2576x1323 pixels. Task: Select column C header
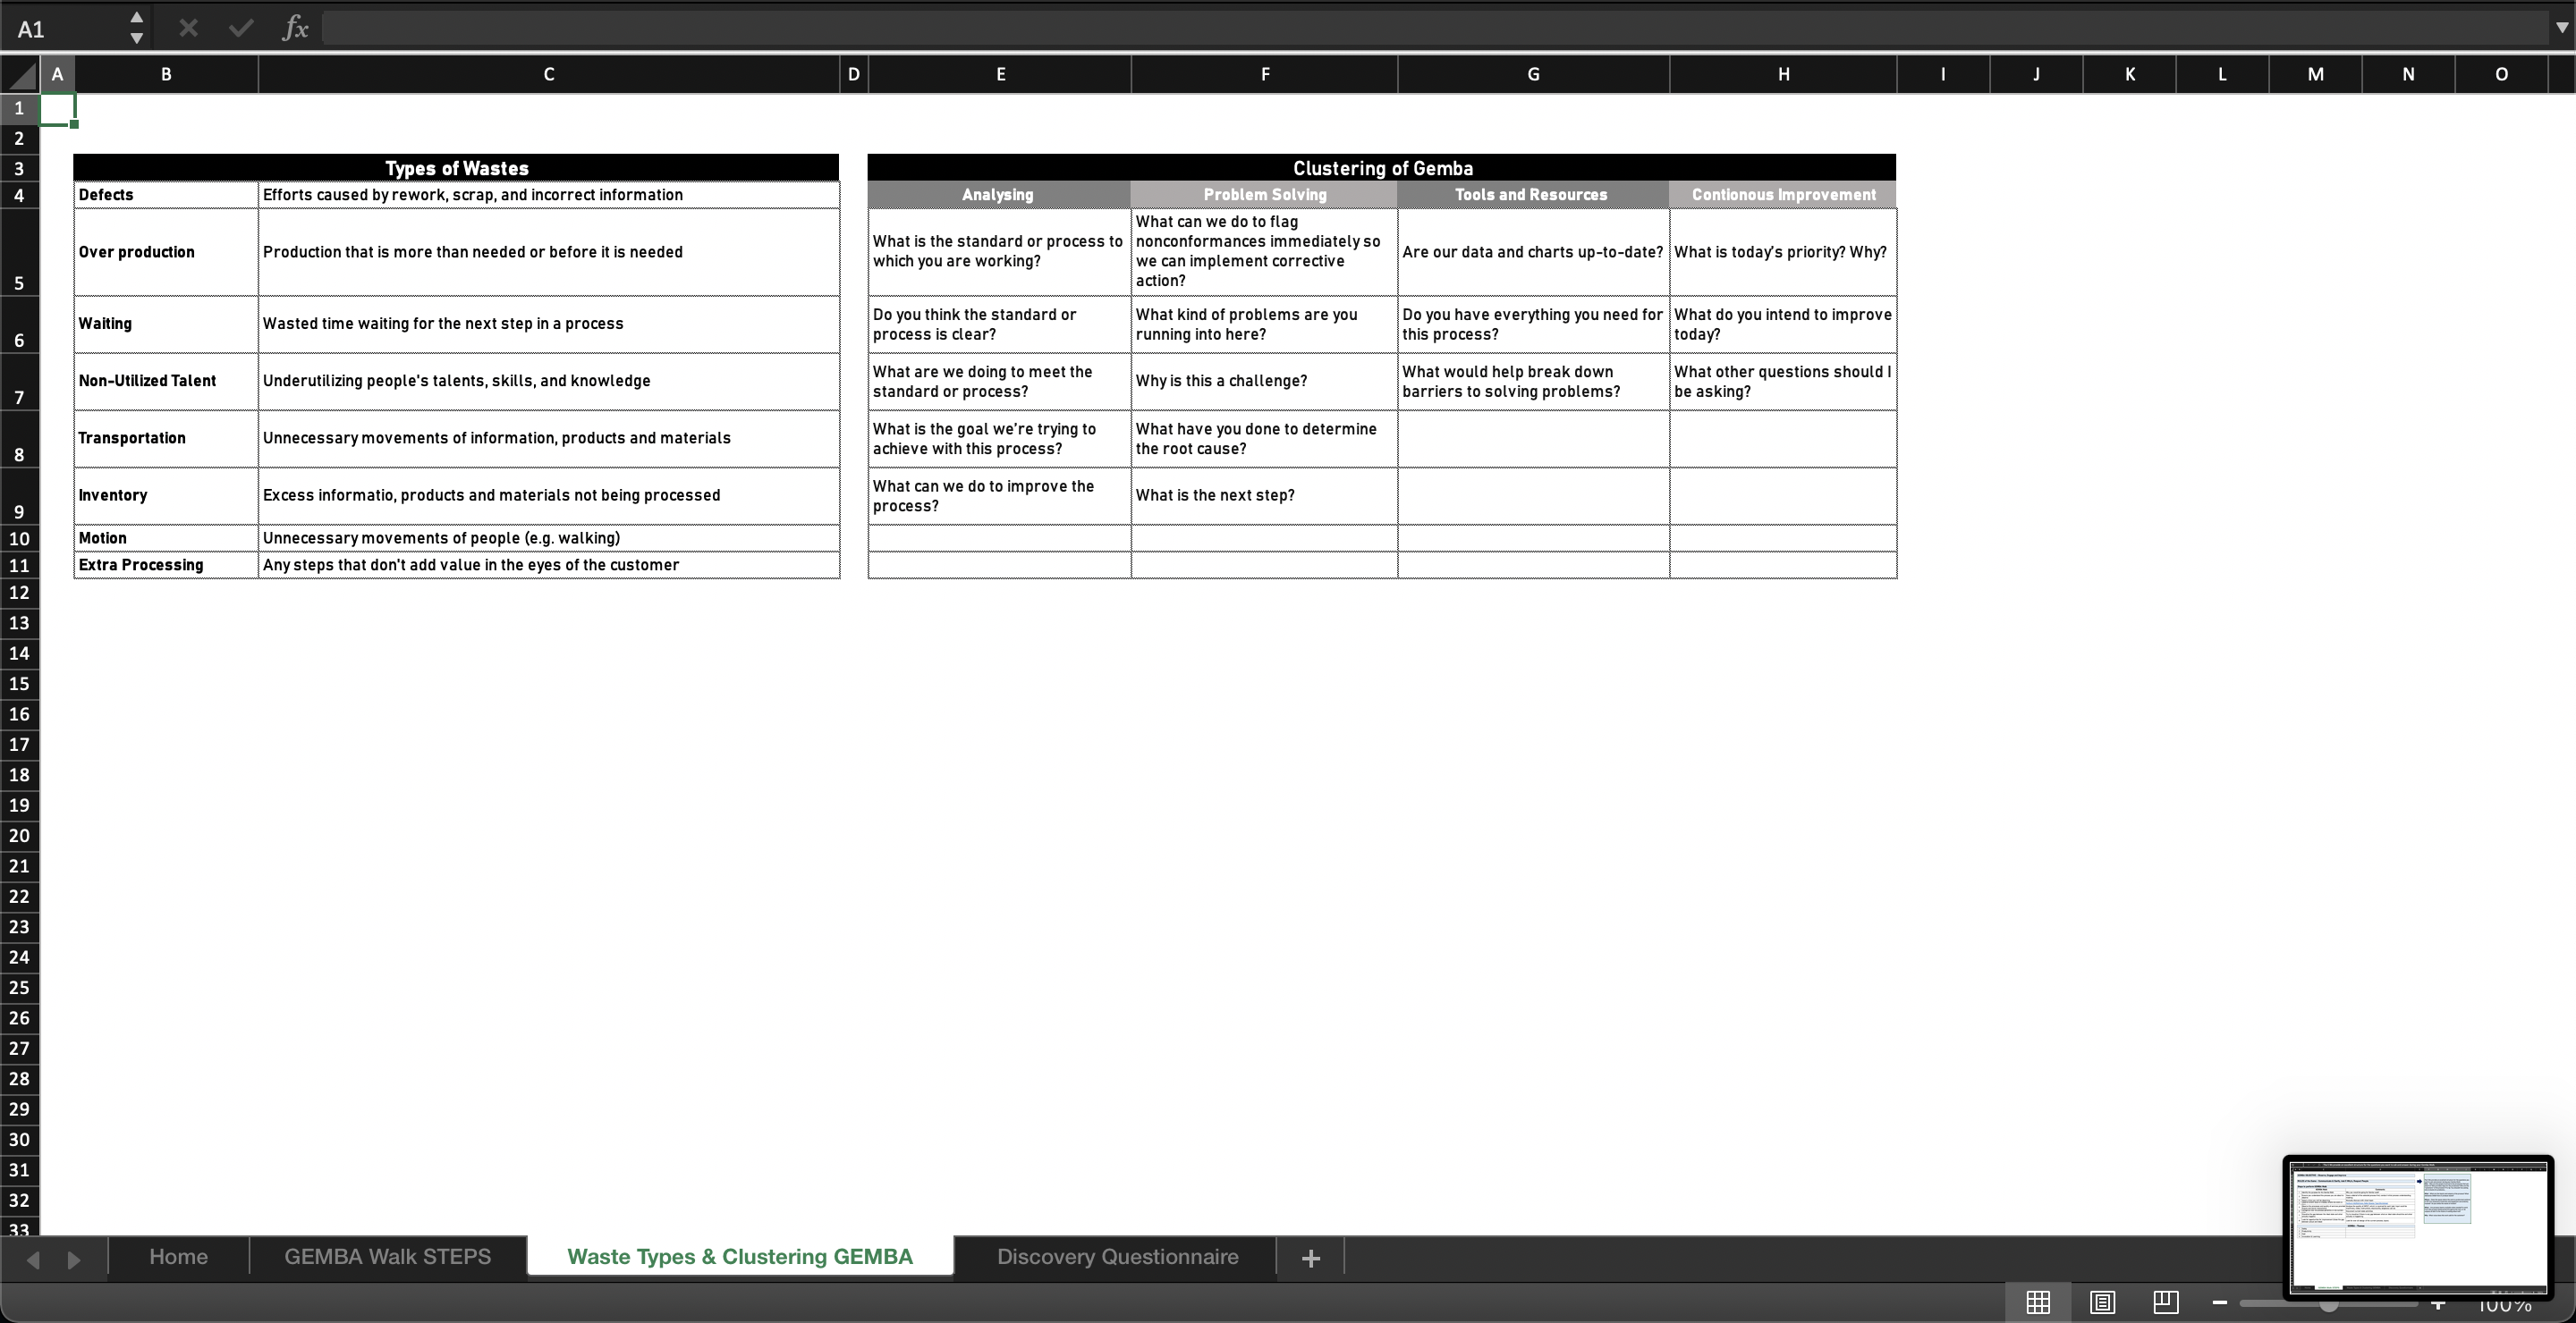coord(549,74)
